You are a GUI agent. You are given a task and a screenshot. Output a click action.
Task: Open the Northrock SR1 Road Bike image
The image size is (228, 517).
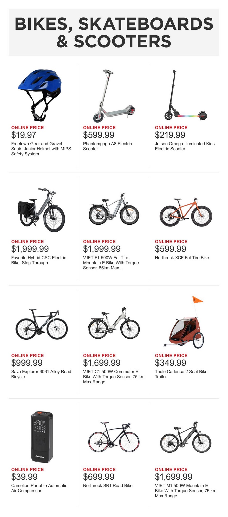114,437
